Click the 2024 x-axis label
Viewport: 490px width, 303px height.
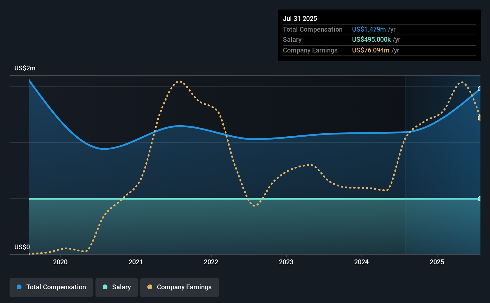tap(361, 262)
